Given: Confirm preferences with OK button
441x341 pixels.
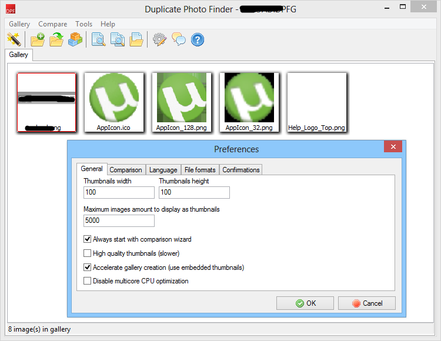Looking at the screenshot, I should coord(305,303).
